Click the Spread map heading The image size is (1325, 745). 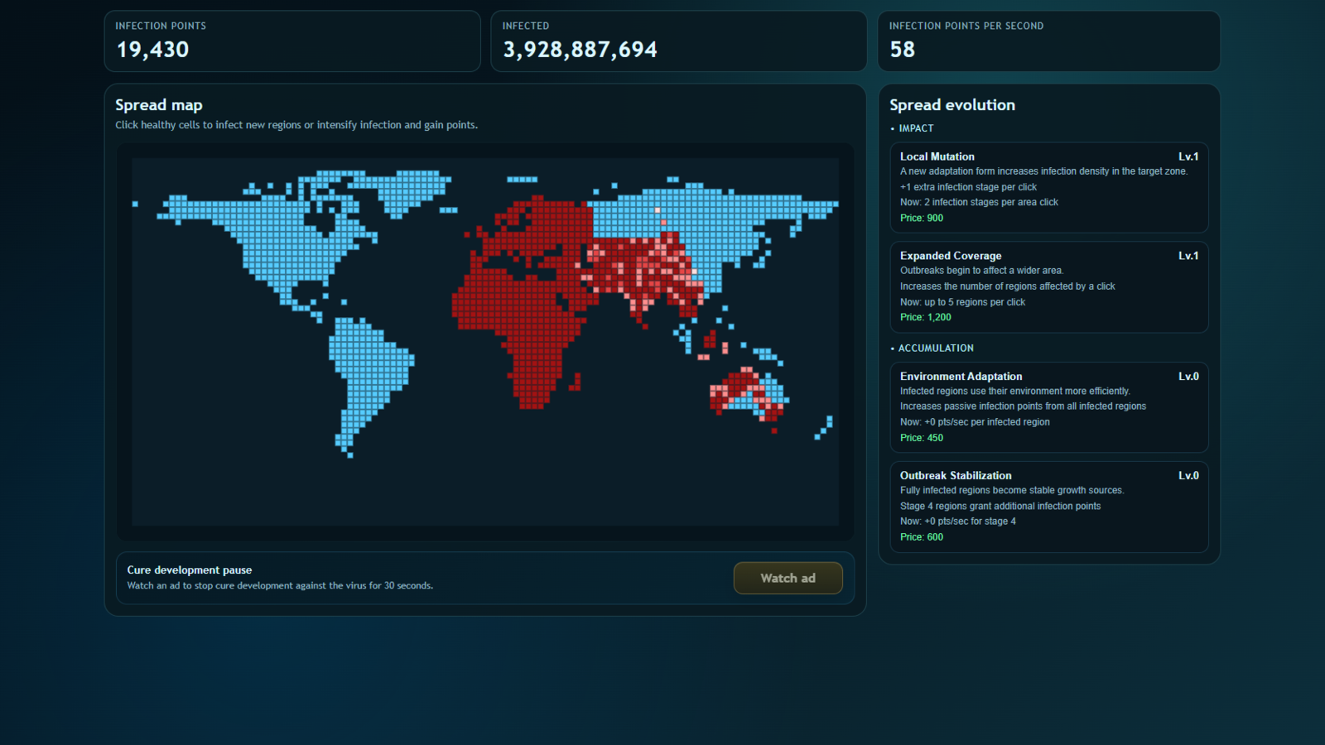click(159, 105)
